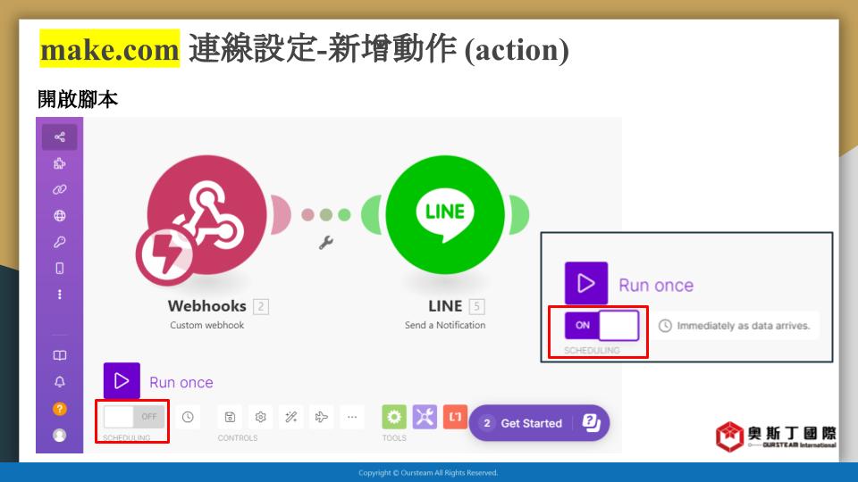858x482 pixels.
Task: Click the wrench filter icon between modules
Action: [326, 242]
